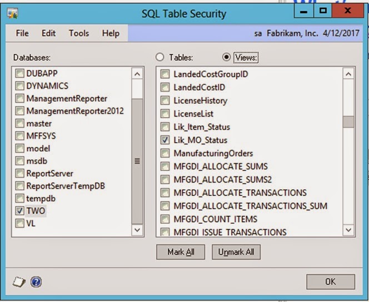Click the Mark All button
This screenshot has height=302, width=369.
[x=181, y=252]
